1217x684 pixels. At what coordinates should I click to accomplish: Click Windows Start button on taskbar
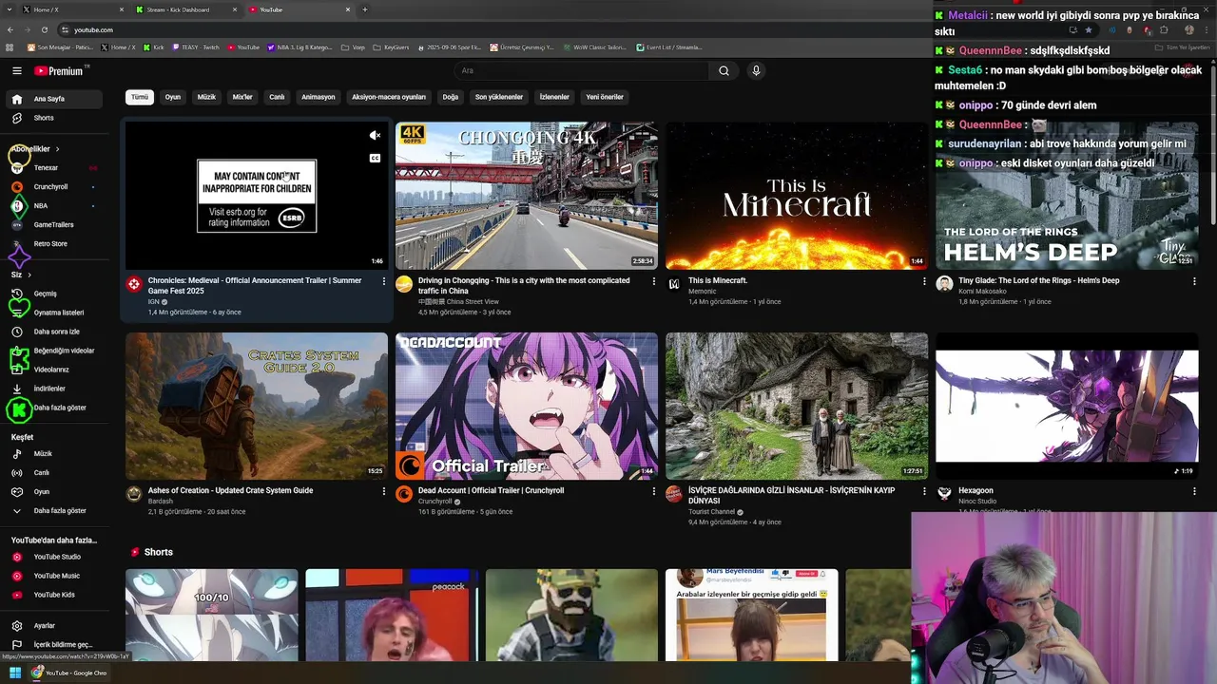tap(15, 673)
